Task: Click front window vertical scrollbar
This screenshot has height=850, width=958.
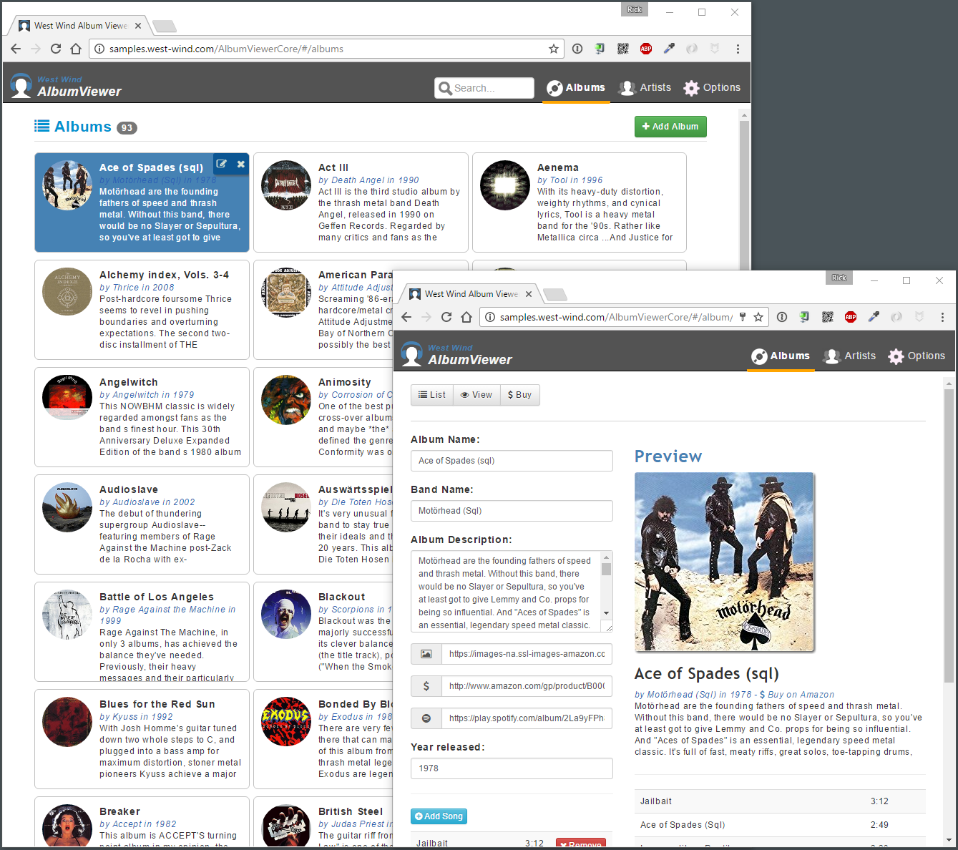Action: (x=949, y=537)
